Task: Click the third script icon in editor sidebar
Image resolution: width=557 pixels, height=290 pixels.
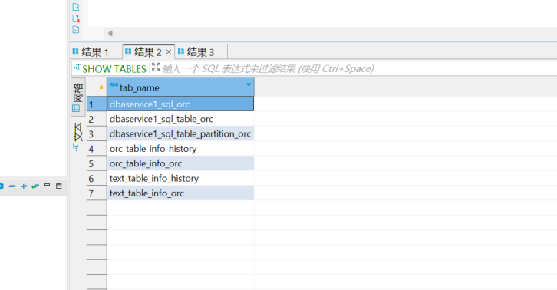Action: [76, 30]
